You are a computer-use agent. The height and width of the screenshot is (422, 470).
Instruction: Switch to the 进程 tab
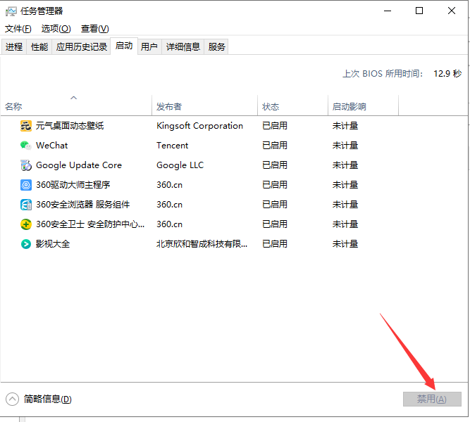pos(14,47)
